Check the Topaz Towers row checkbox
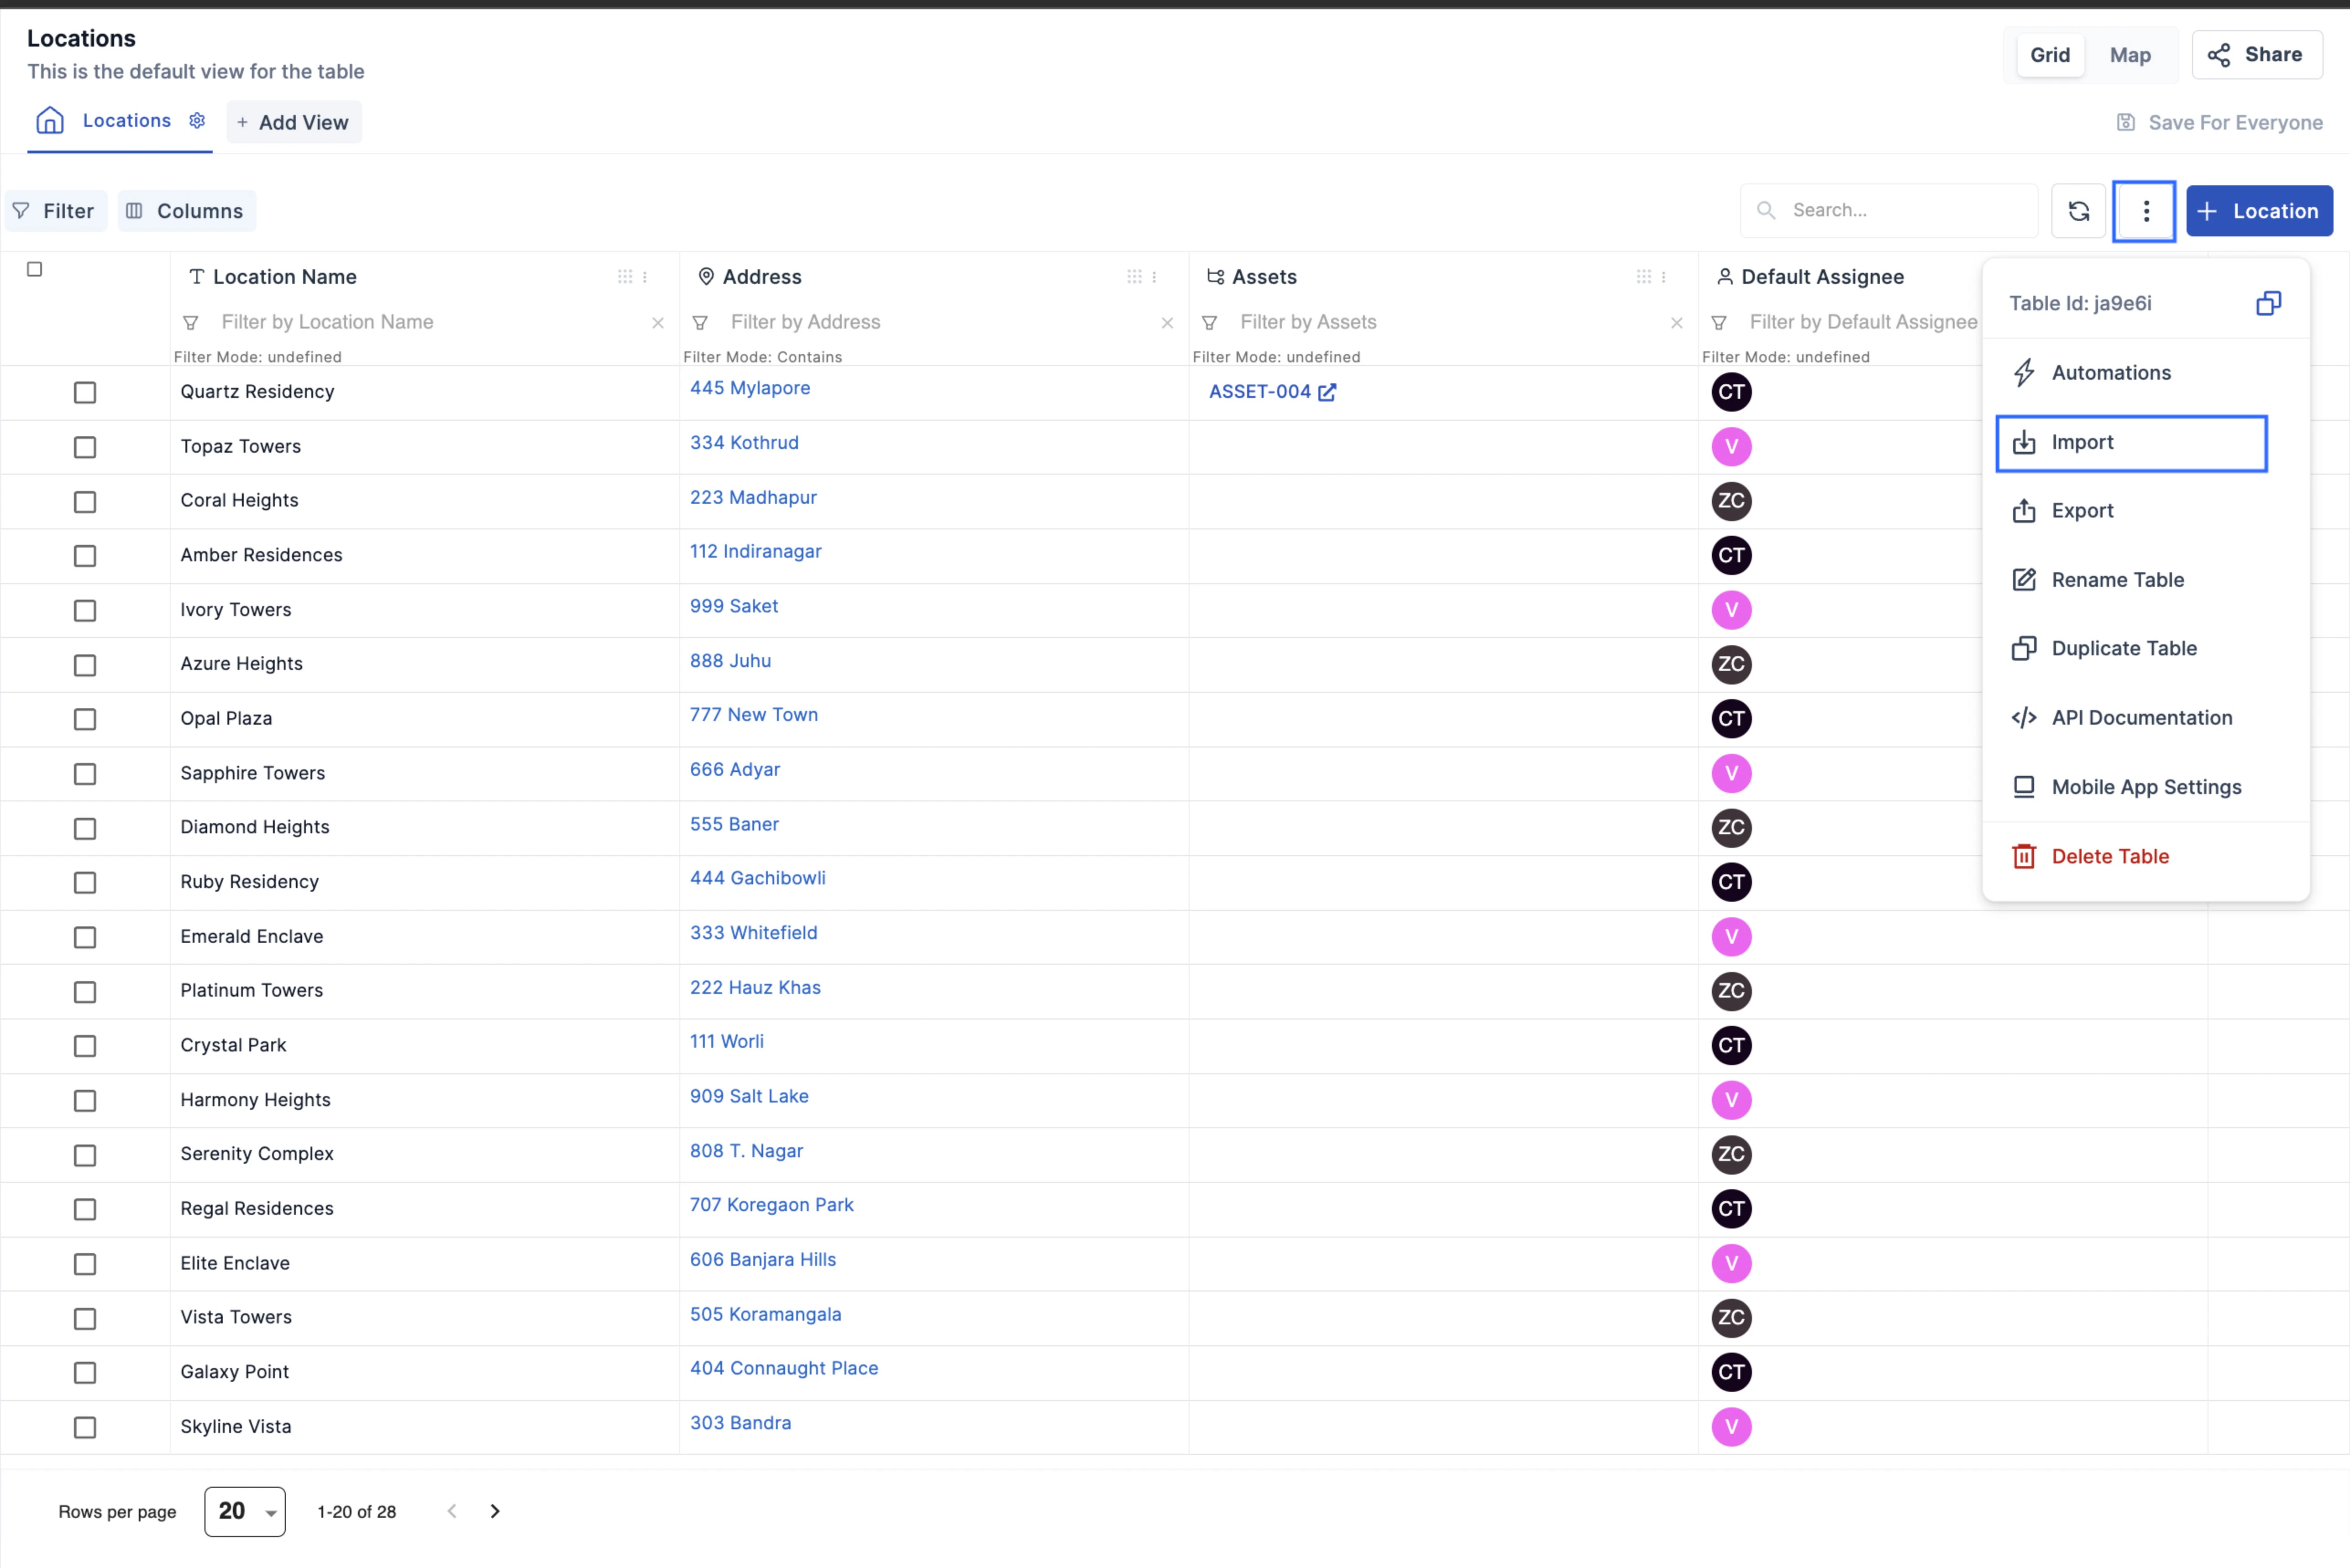This screenshot has height=1568, width=2350. (85, 447)
